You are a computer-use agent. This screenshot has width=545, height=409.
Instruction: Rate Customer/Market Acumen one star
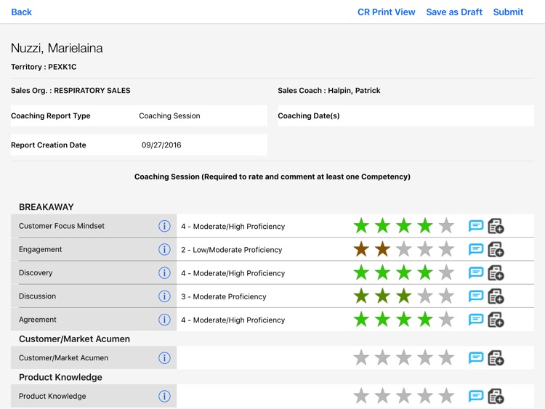(361, 357)
